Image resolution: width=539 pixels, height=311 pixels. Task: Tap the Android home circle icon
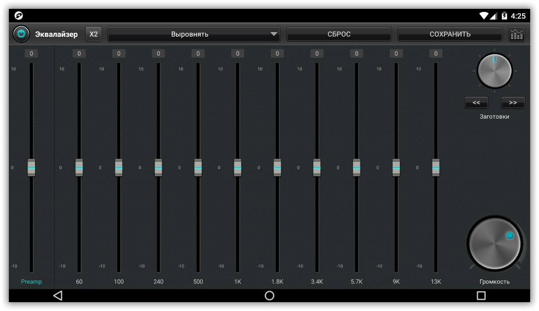(x=269, y=295)
